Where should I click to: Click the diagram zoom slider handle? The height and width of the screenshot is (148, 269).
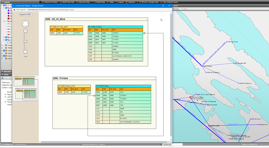click(25, 41)
